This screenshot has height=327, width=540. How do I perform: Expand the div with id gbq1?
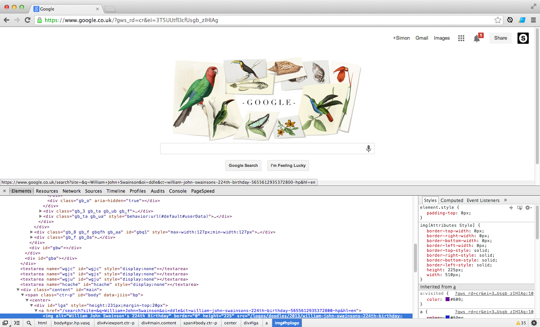click(x=31, y=232)
